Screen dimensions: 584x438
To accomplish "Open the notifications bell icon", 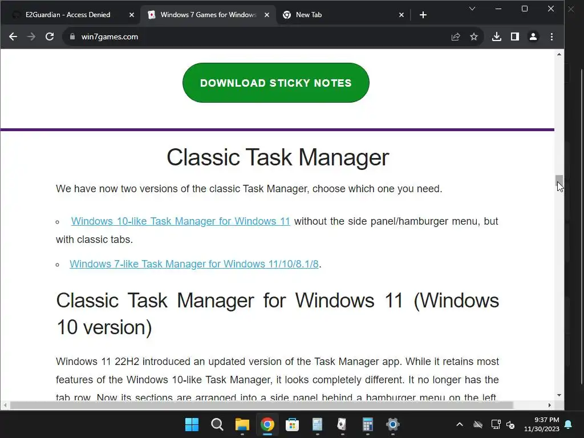I will pyautogui.click(x=569, y=424).
